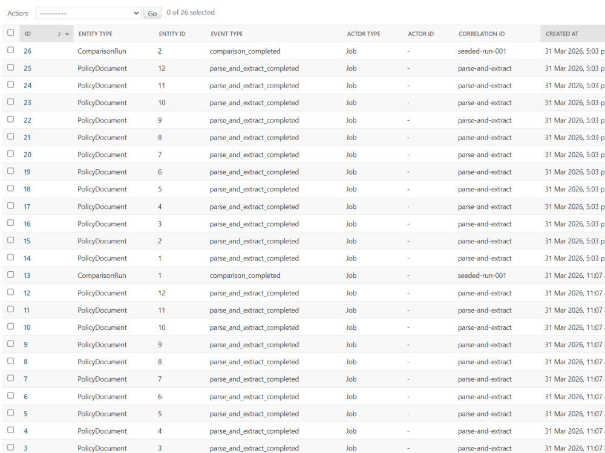Sort by Event Type column header

(x=226, y=34)
